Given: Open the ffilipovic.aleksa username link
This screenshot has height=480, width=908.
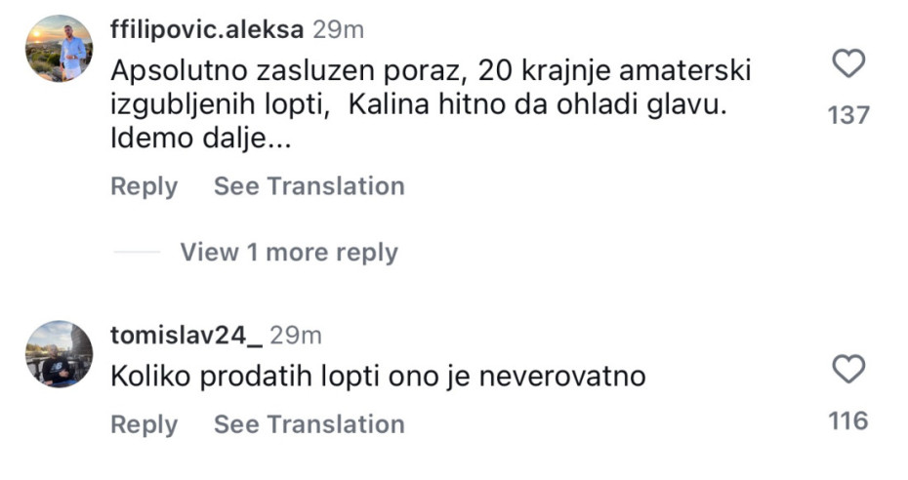Looking at the screenshot, I should pos(206,29).
